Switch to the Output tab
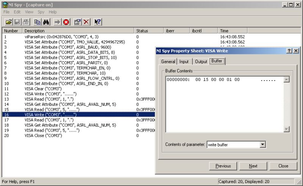 click(x=201, y=62)
